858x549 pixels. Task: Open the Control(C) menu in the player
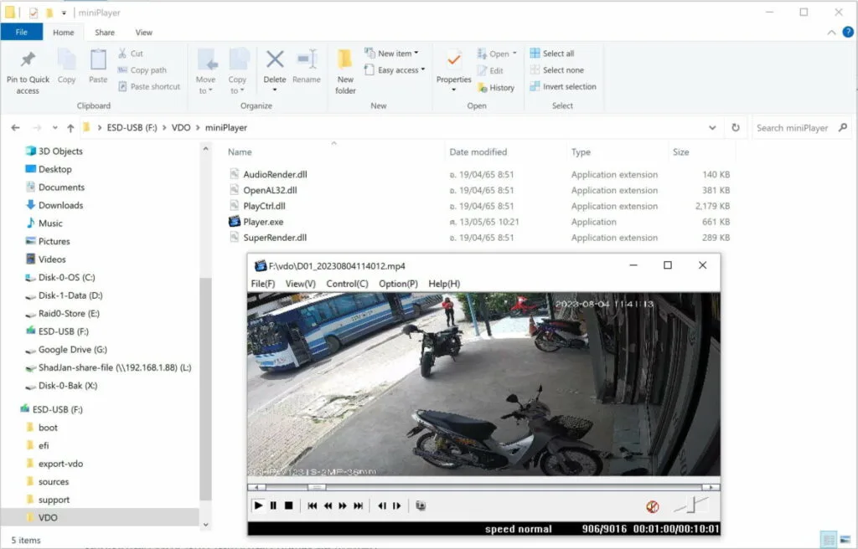(x=347, y=284)
